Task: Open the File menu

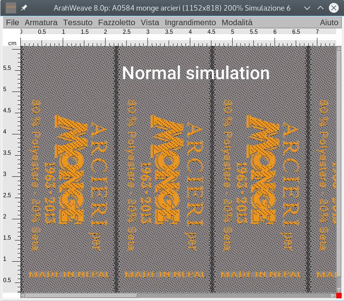Action: tap(12, 22)
